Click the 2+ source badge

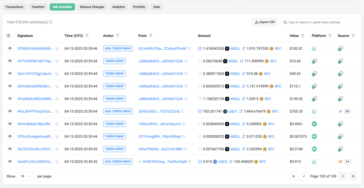click(347, 111)
